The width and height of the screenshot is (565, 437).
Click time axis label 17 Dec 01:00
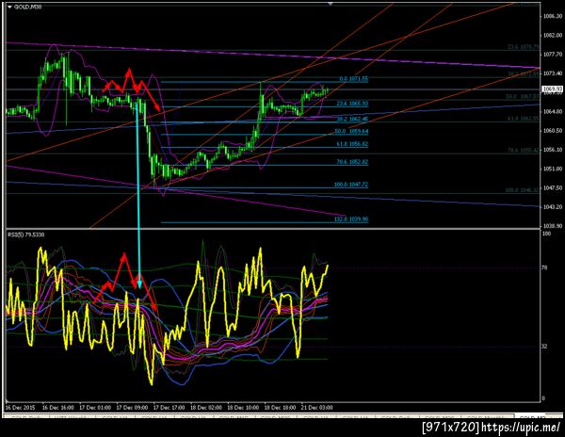coord(95,408)
